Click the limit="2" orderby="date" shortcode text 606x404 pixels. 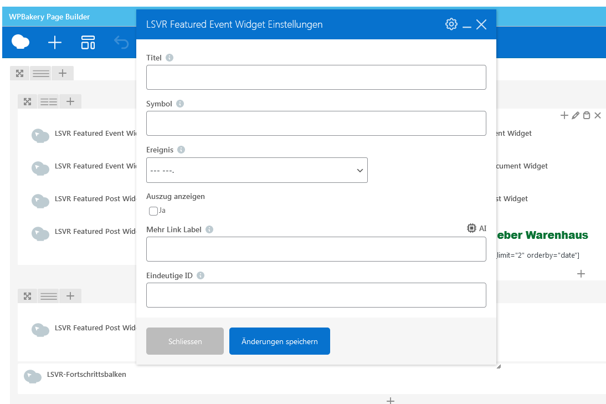click(x=538, y=255)
